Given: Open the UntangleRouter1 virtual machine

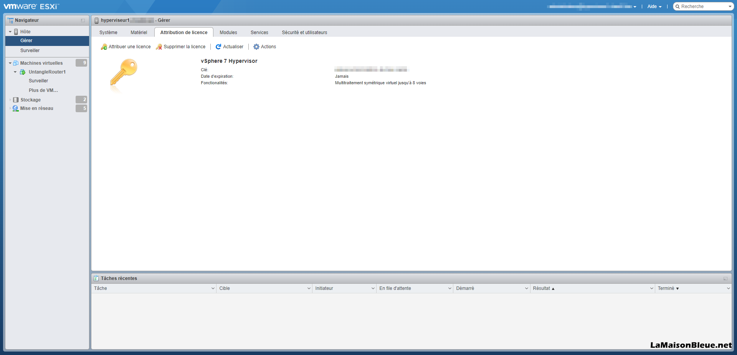Looking at the screenshot, I should (47, 72).
